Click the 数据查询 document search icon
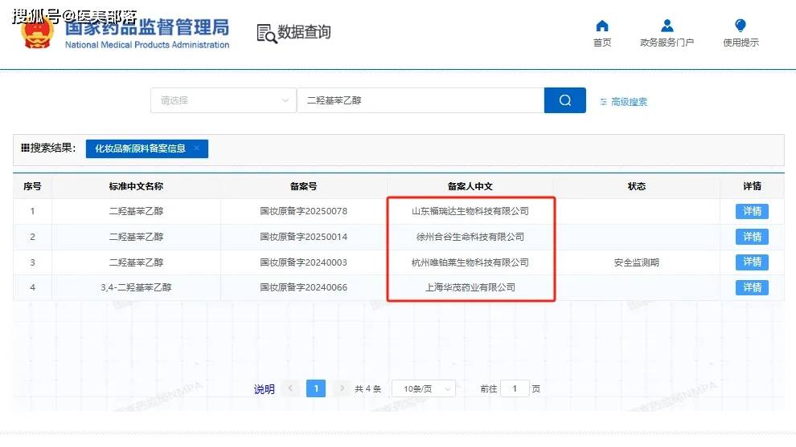The image size is (796, 447). click(x=266, y=34)
